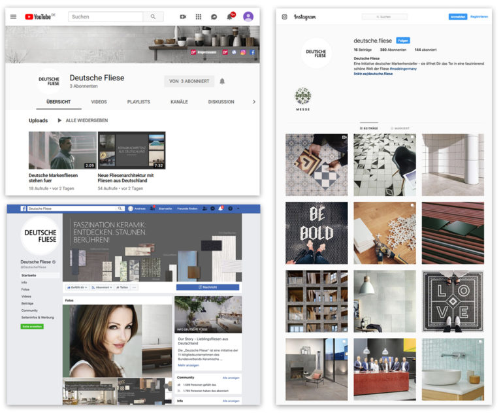Click the YouTube search magnifier button

[153, 17]
